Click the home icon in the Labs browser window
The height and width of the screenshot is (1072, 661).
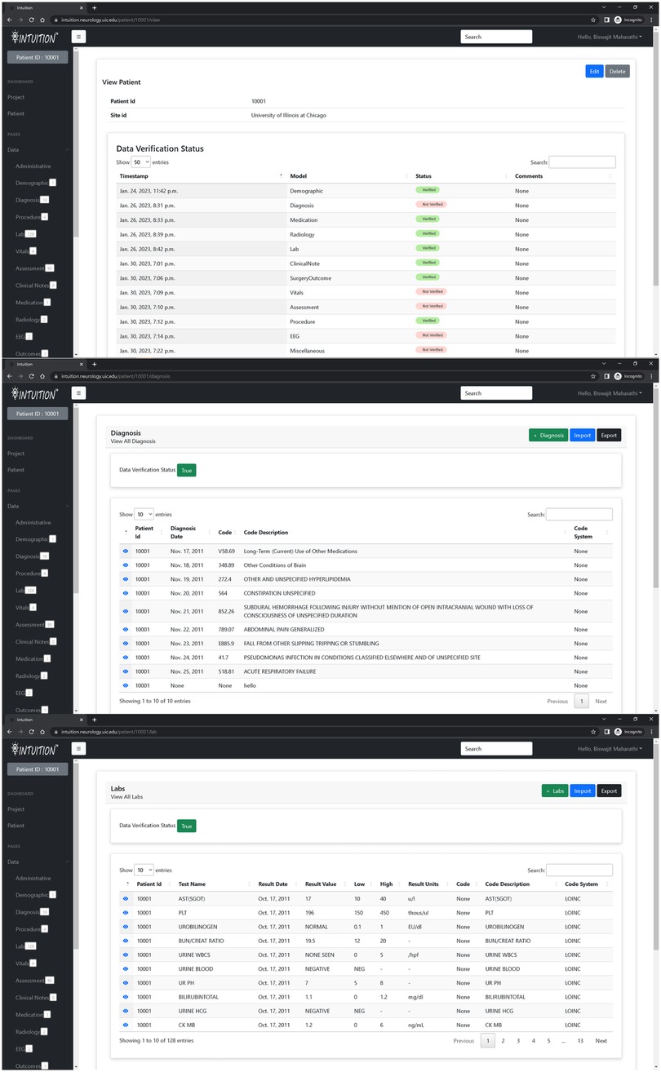pos(42,731)
